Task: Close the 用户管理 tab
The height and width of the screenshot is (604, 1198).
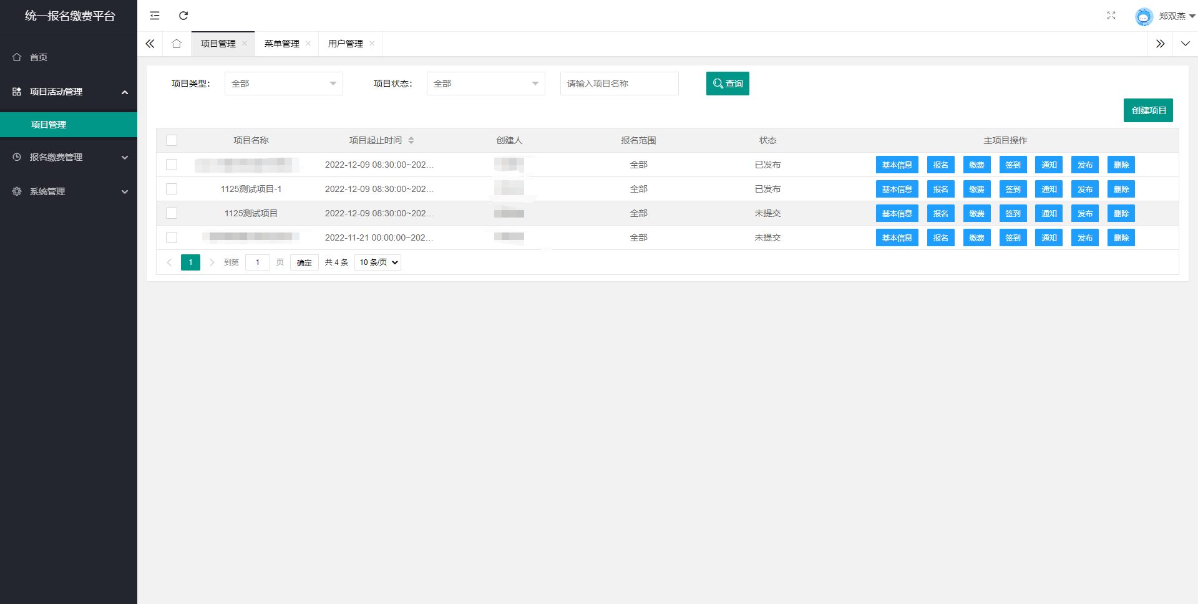Action: [372, 44]
